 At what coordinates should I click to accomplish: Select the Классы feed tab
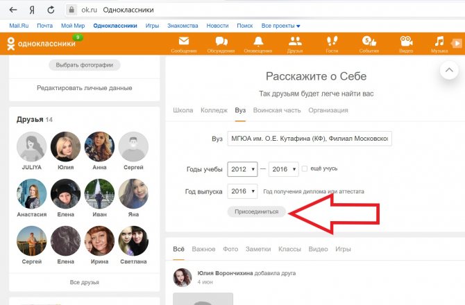click(289, 249)
